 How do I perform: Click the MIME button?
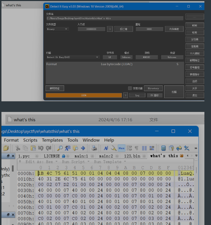pyautogui.click(x=194, y=26)
